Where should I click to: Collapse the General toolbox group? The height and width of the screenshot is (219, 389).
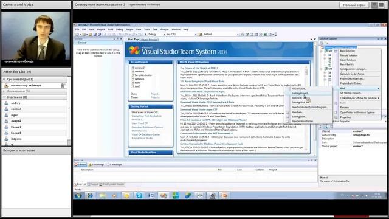point(76,43)
